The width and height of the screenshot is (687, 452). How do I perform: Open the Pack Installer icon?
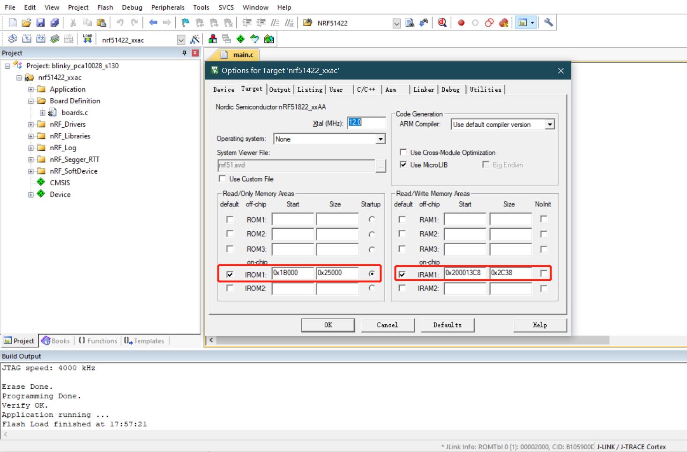(269, 39)
